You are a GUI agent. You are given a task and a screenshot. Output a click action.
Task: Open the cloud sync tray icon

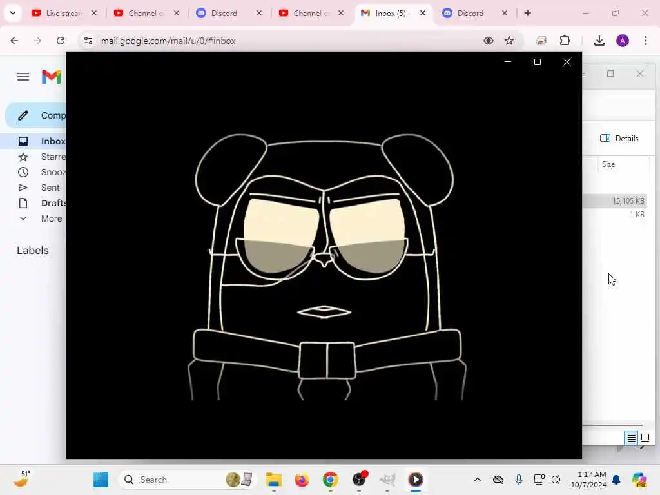pyautogui.click(x=498, y=480)
